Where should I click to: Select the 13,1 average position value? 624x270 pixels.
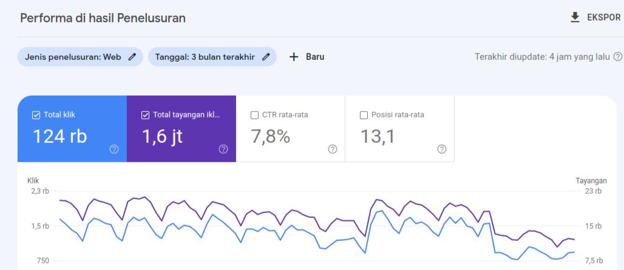pos(378,137)
